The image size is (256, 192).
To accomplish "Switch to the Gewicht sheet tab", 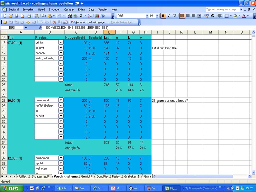I will pos(86,176).
